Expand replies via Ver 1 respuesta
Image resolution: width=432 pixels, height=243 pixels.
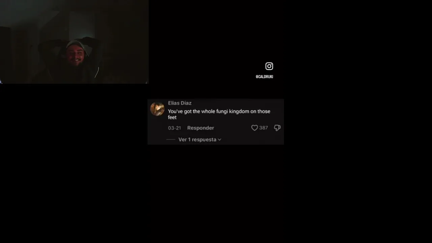[x=197, y=139]
